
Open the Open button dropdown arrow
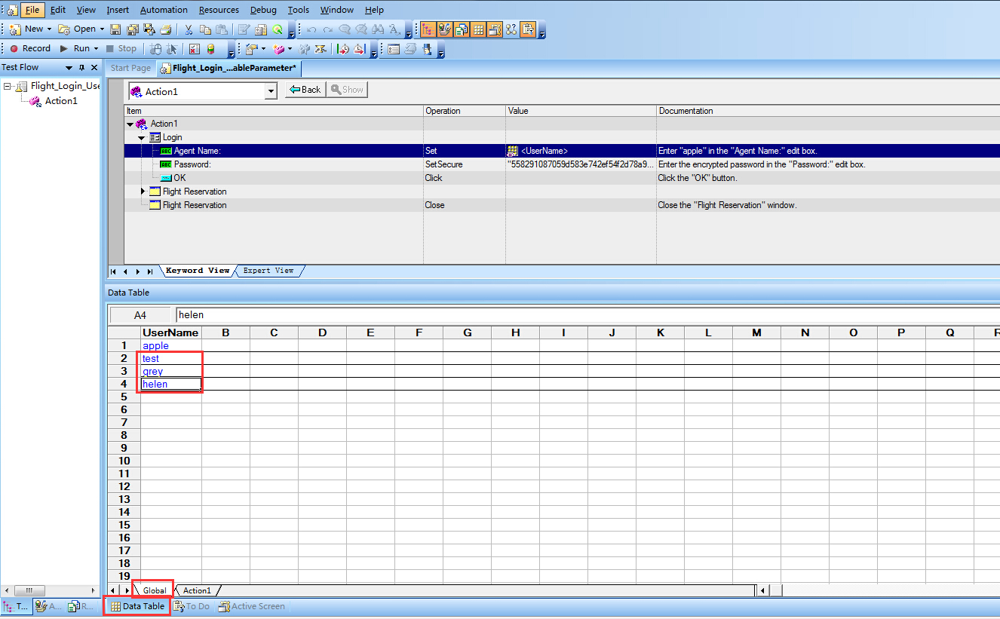(x=102, y=29)
